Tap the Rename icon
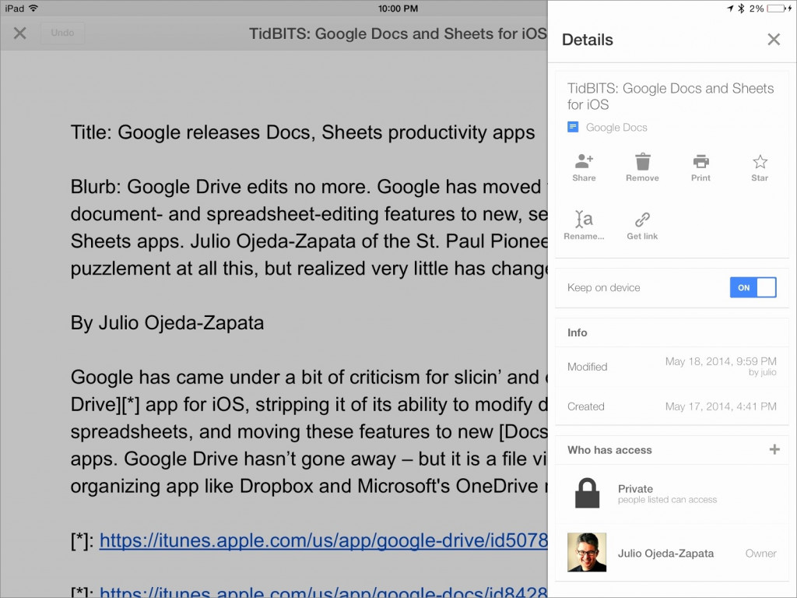Viewport: 797px width, 598px height. [x=584, y=220]
